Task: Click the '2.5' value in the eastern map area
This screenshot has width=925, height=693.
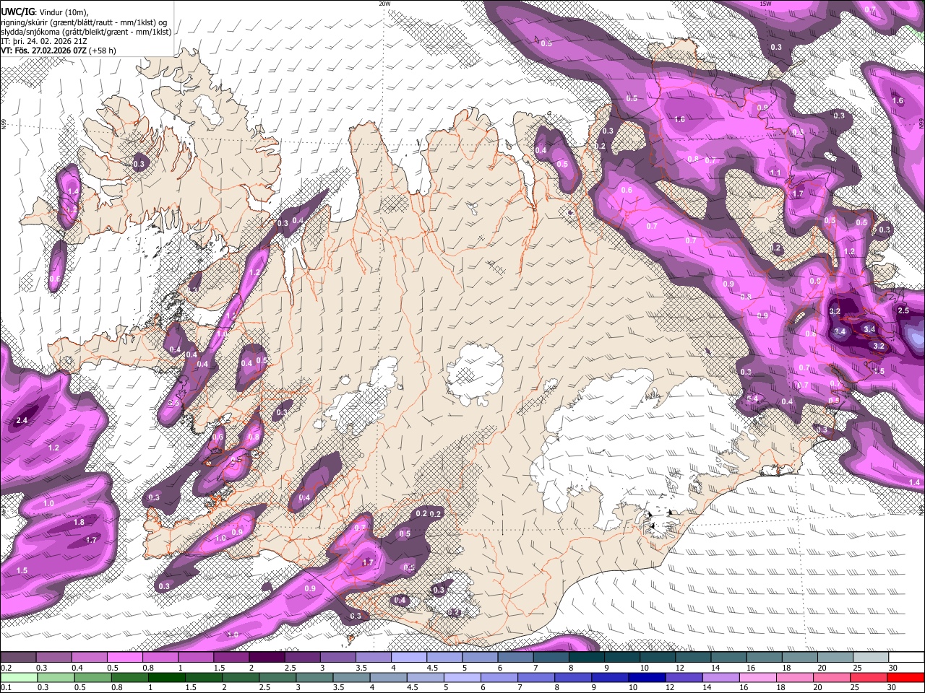Action: pos(903,310)
